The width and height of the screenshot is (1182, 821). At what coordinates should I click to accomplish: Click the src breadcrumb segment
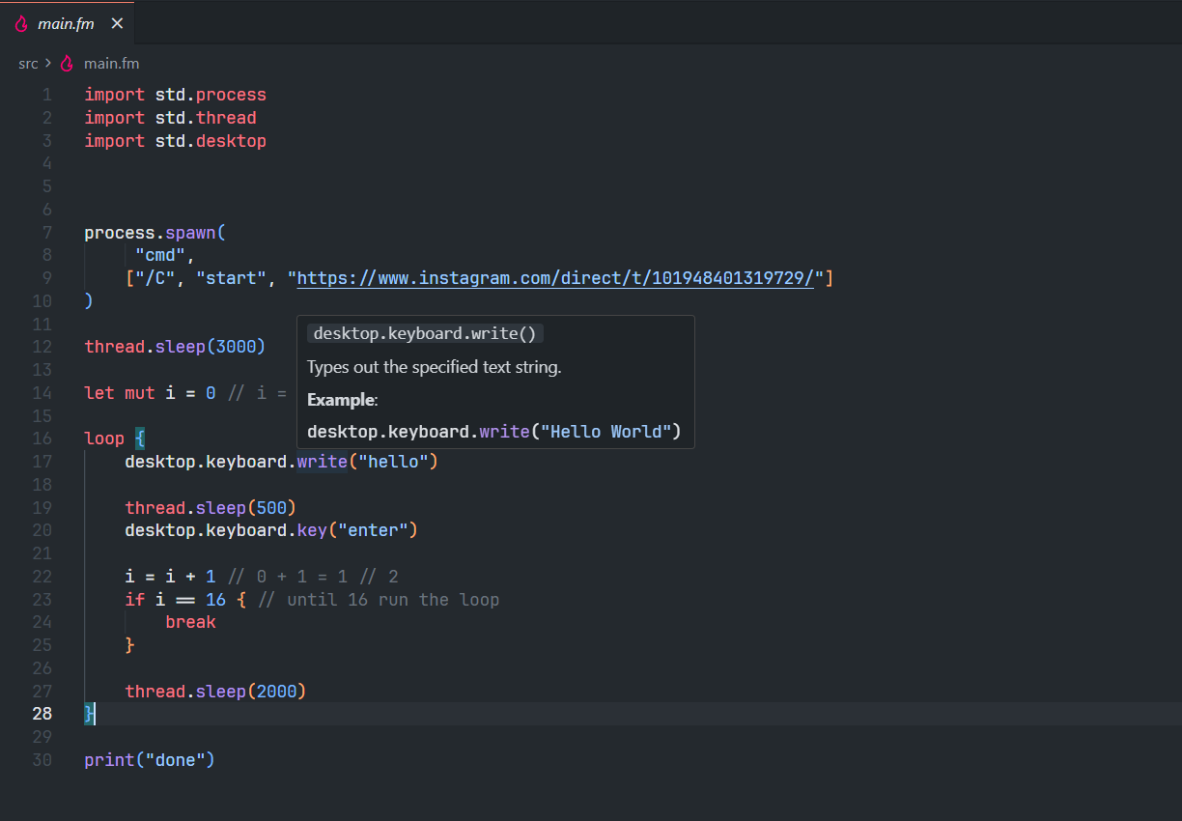click(x=28, y=64)
